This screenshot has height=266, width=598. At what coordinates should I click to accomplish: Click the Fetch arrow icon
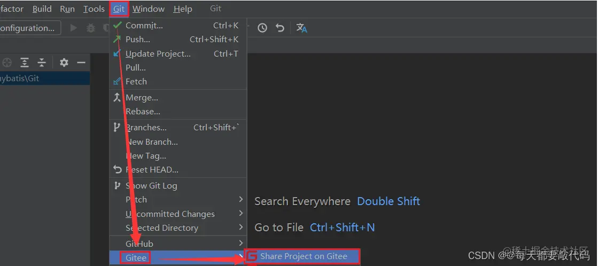[118, 81]
